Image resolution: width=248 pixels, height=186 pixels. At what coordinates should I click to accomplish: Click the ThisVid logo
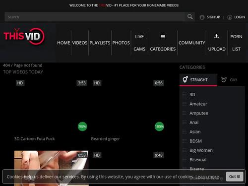coord(24,36)
